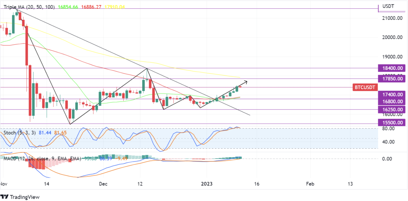Click the 16 date on time axis
Viewport: 408px width, 201px height.
point(257,184)
